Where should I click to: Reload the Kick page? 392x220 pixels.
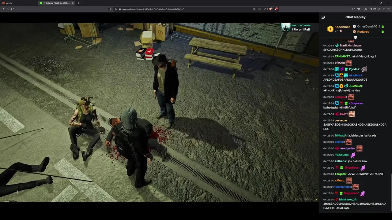click(13, 9)
